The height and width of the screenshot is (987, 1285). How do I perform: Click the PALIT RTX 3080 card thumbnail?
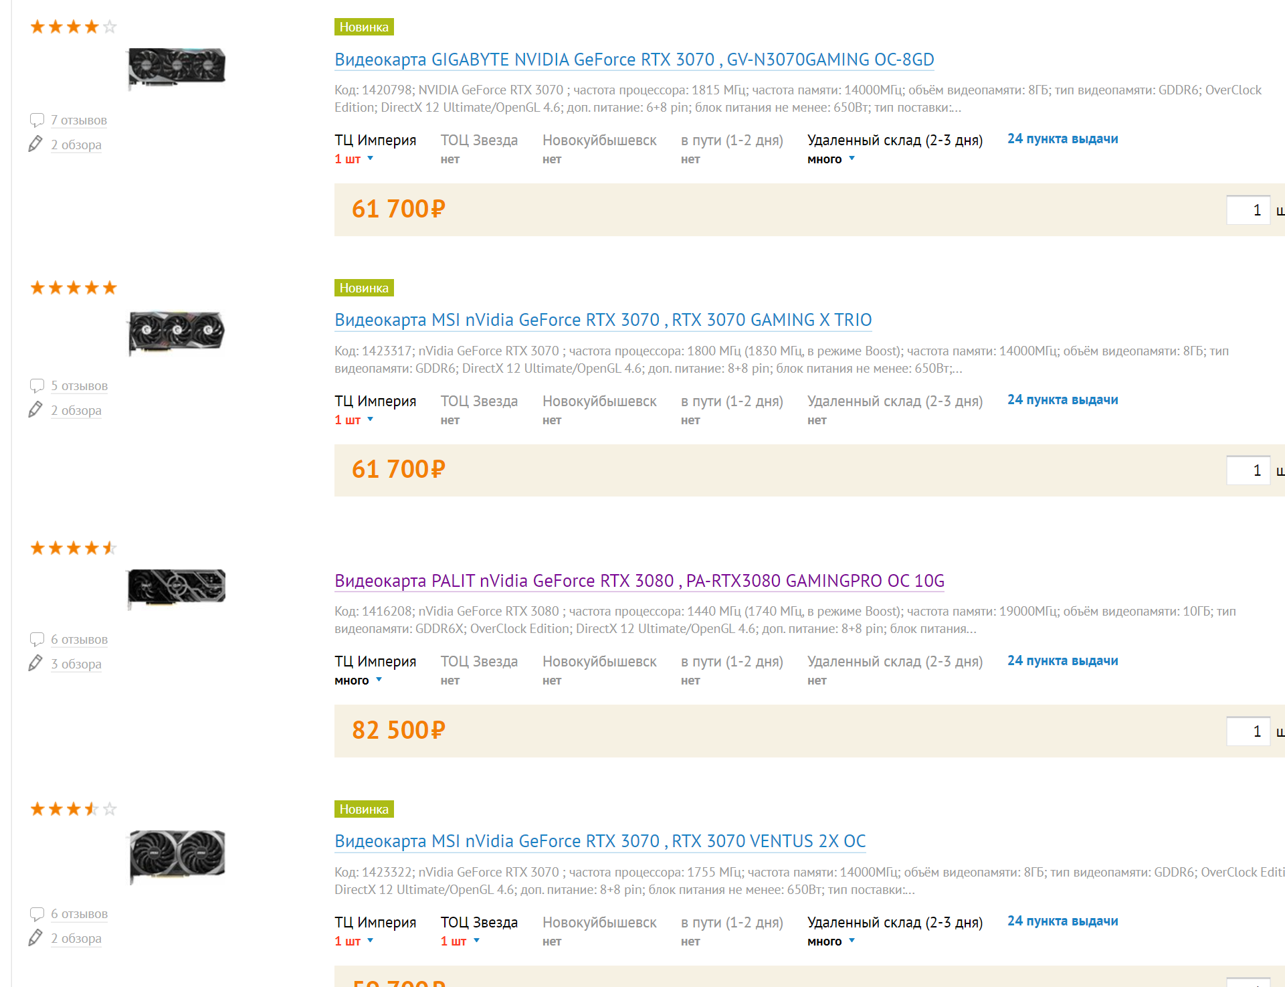(x=177, y=588)
